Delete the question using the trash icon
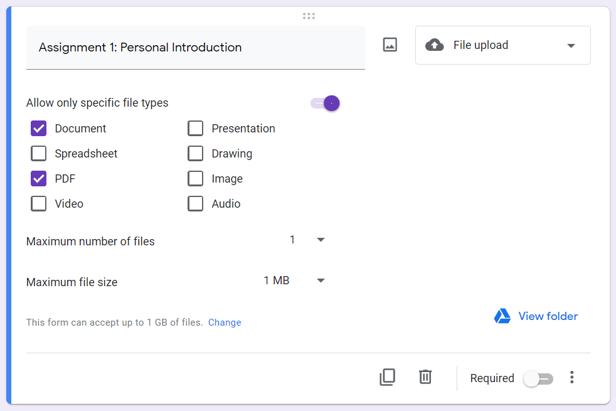The height and width of the screenshot is (411, 616). coord(425,377)
